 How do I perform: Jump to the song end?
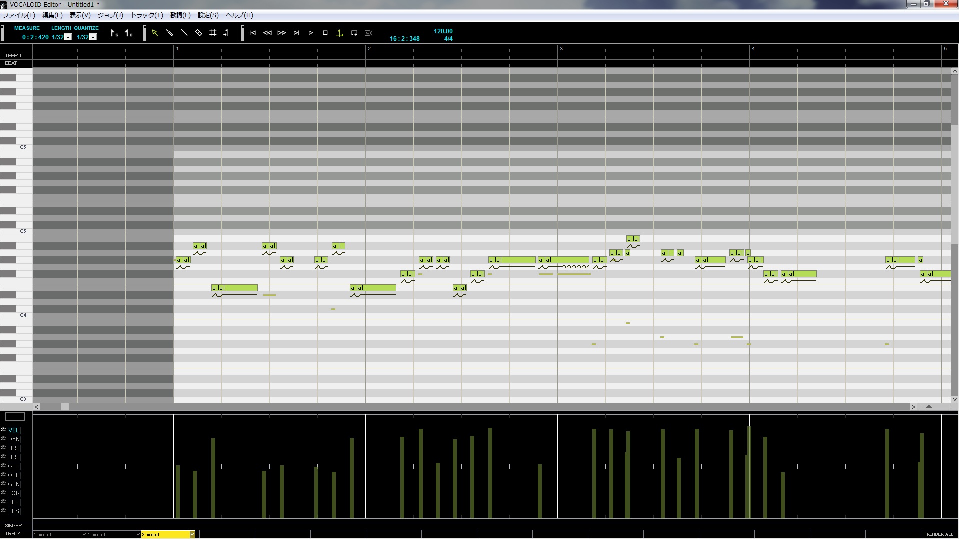(x=296, y=33)
